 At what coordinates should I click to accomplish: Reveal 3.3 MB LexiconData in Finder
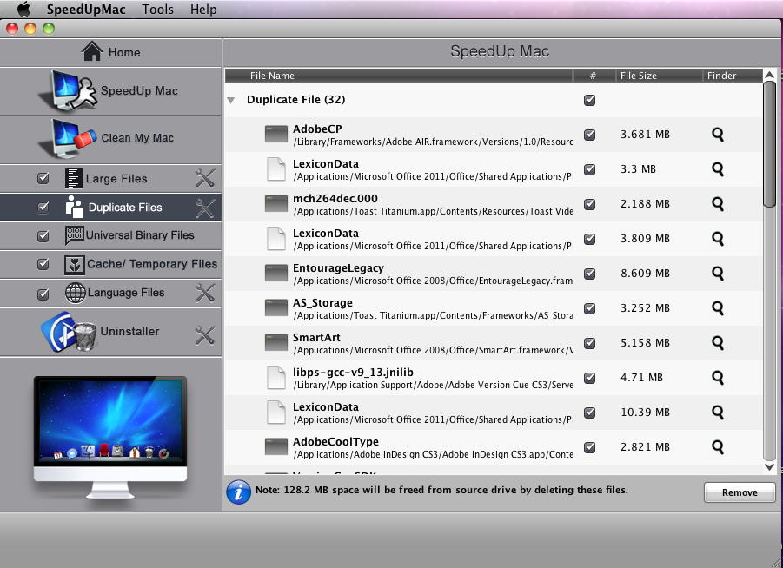pos(718,169)
